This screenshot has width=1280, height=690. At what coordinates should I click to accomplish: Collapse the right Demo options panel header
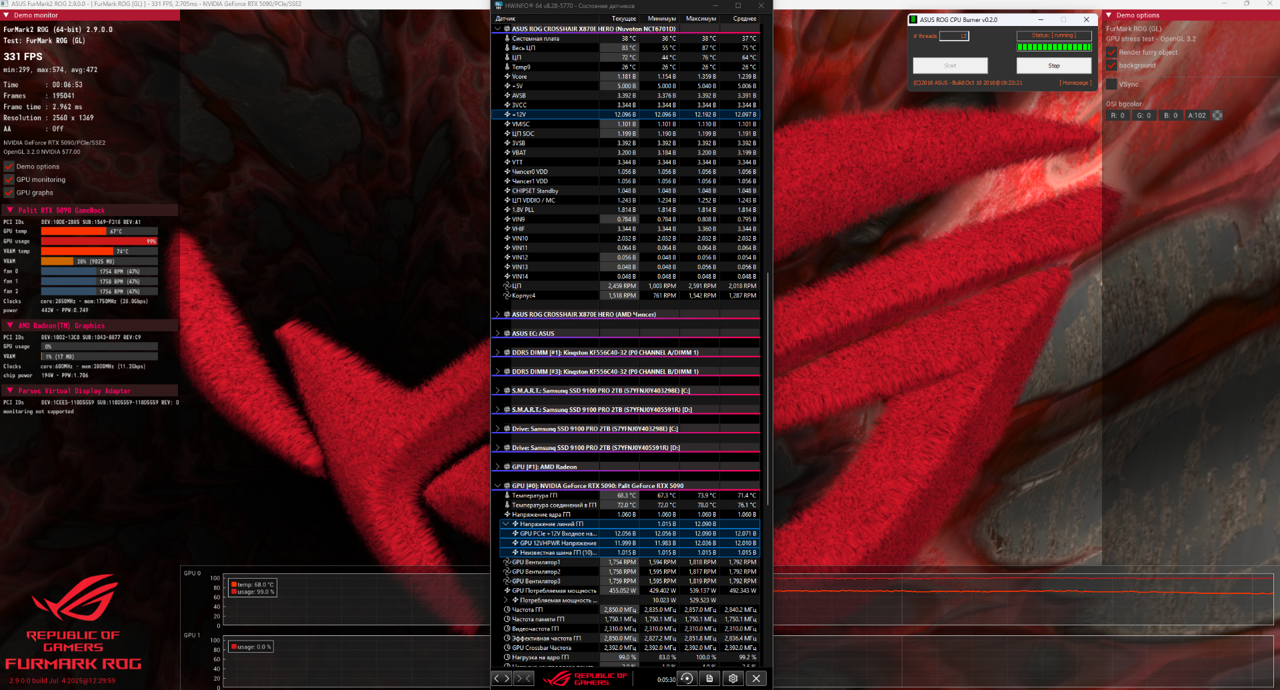(1109, 15)
